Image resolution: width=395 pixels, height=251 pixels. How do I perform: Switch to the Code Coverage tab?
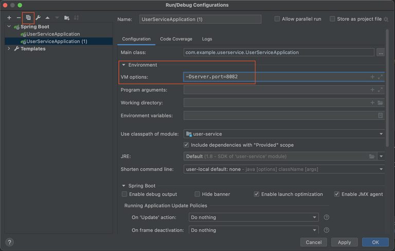(176, 39)
